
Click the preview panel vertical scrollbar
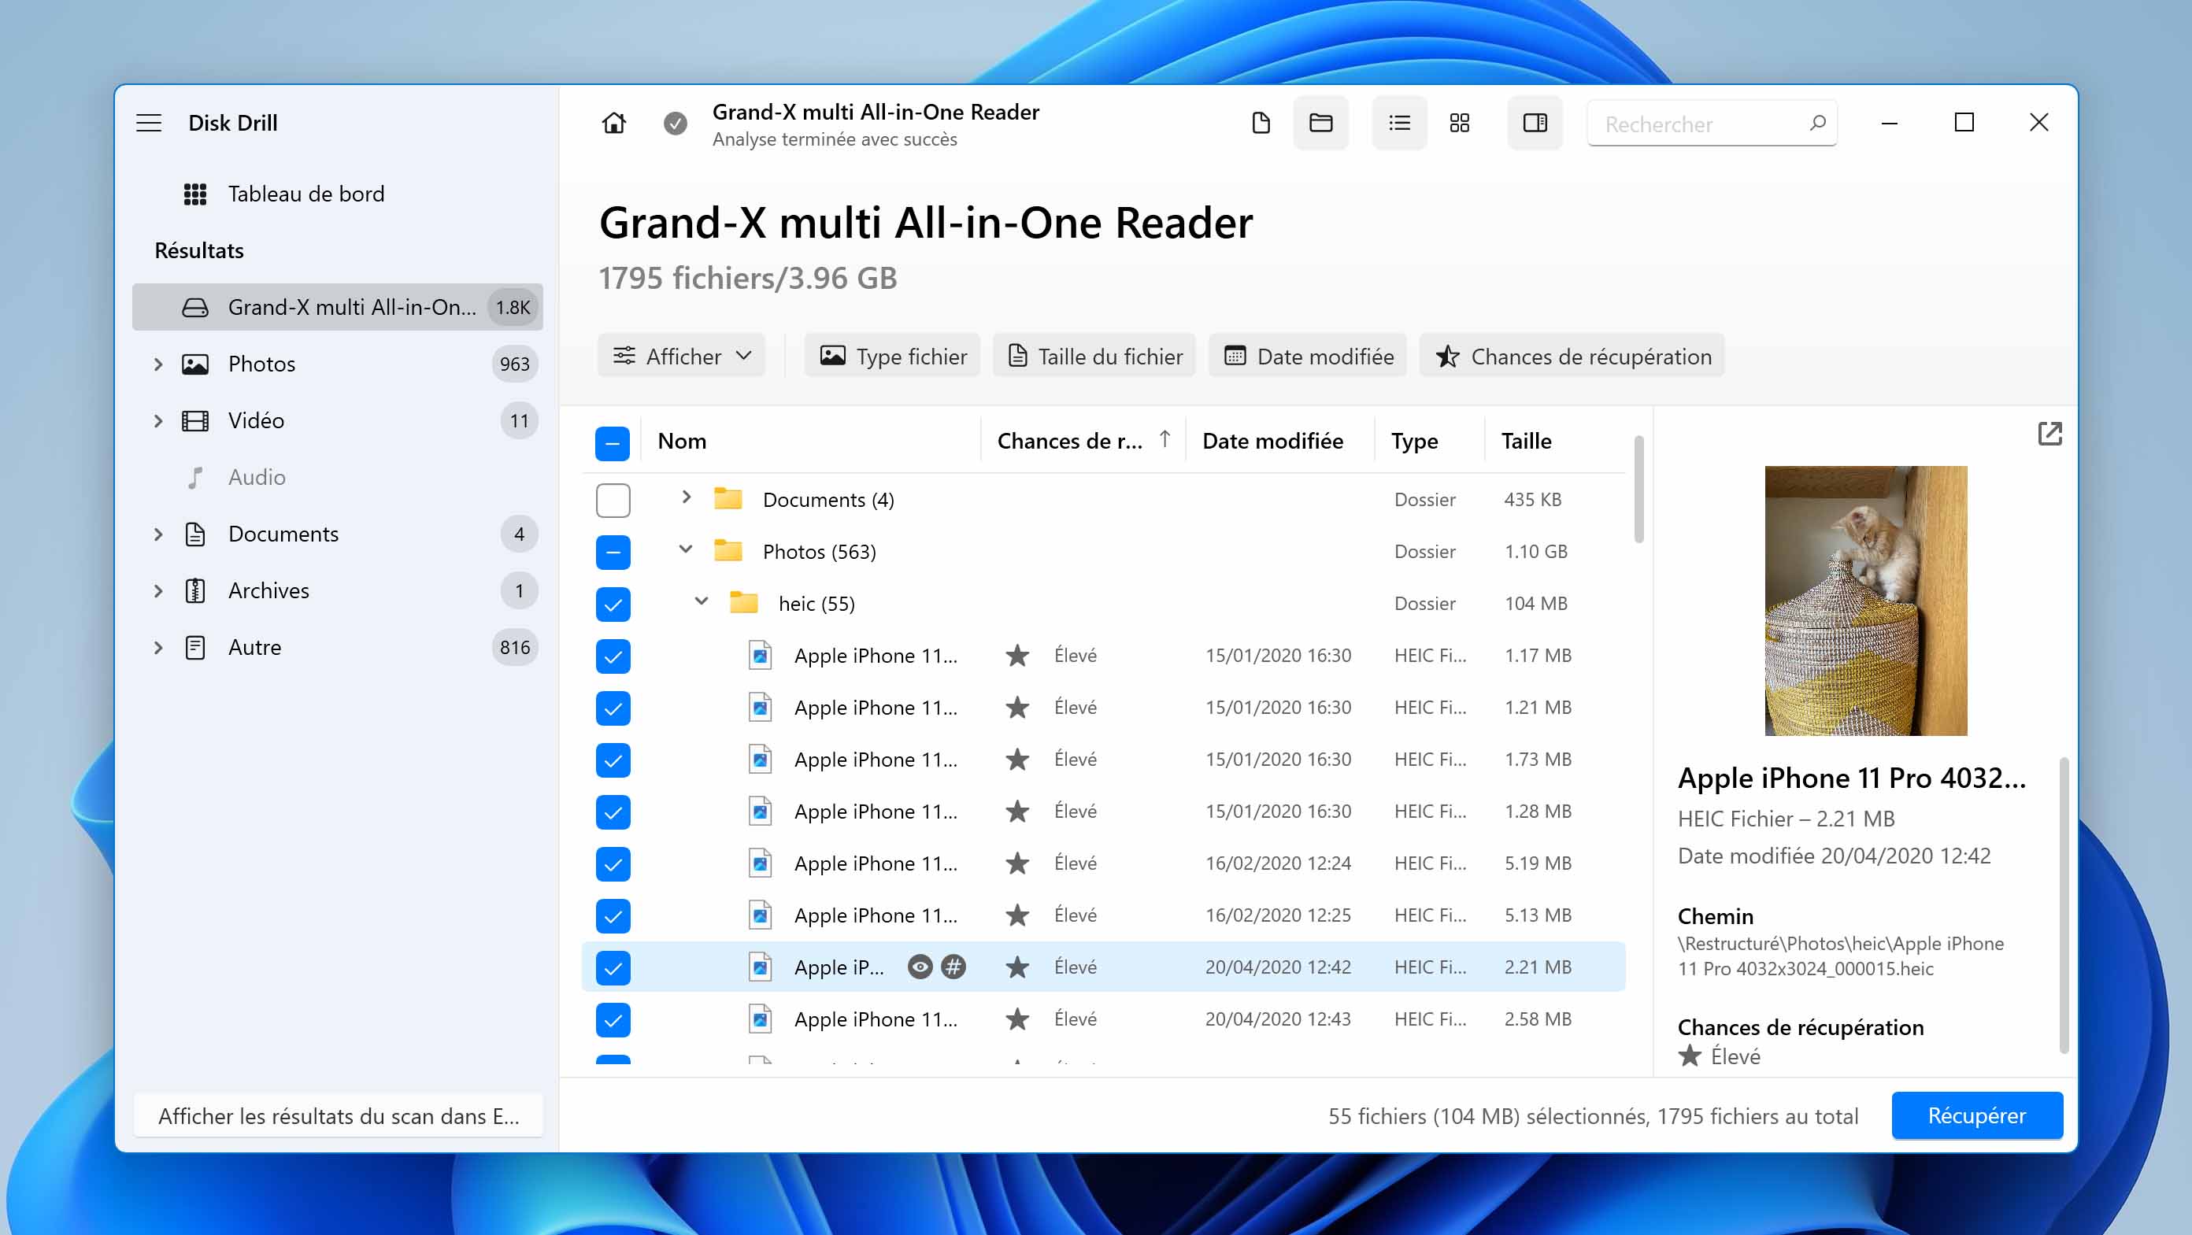[2063, 905]
